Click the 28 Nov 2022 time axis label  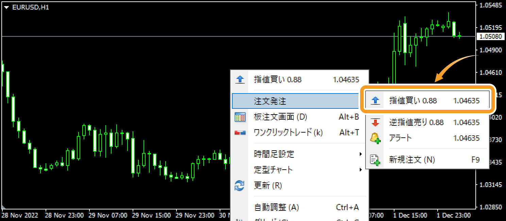[20, 215]
